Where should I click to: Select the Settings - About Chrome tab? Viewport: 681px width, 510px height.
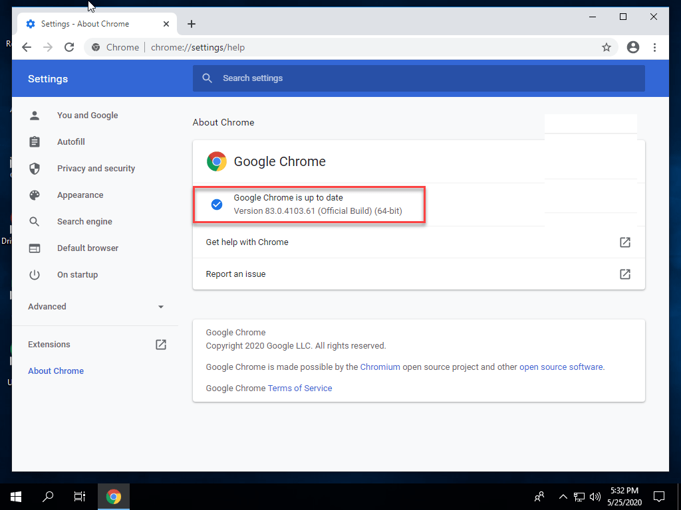[x=97, y=24]
